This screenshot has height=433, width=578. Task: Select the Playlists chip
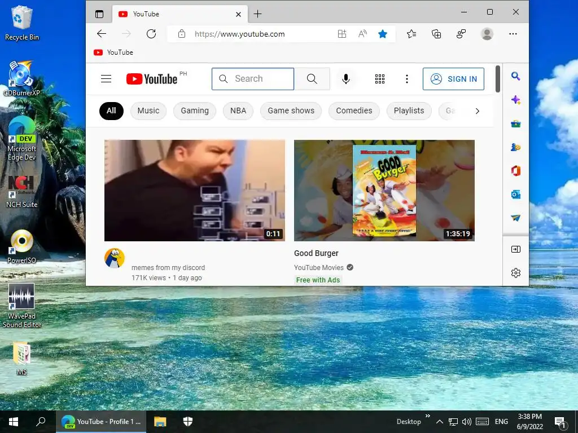pos(409,111)
